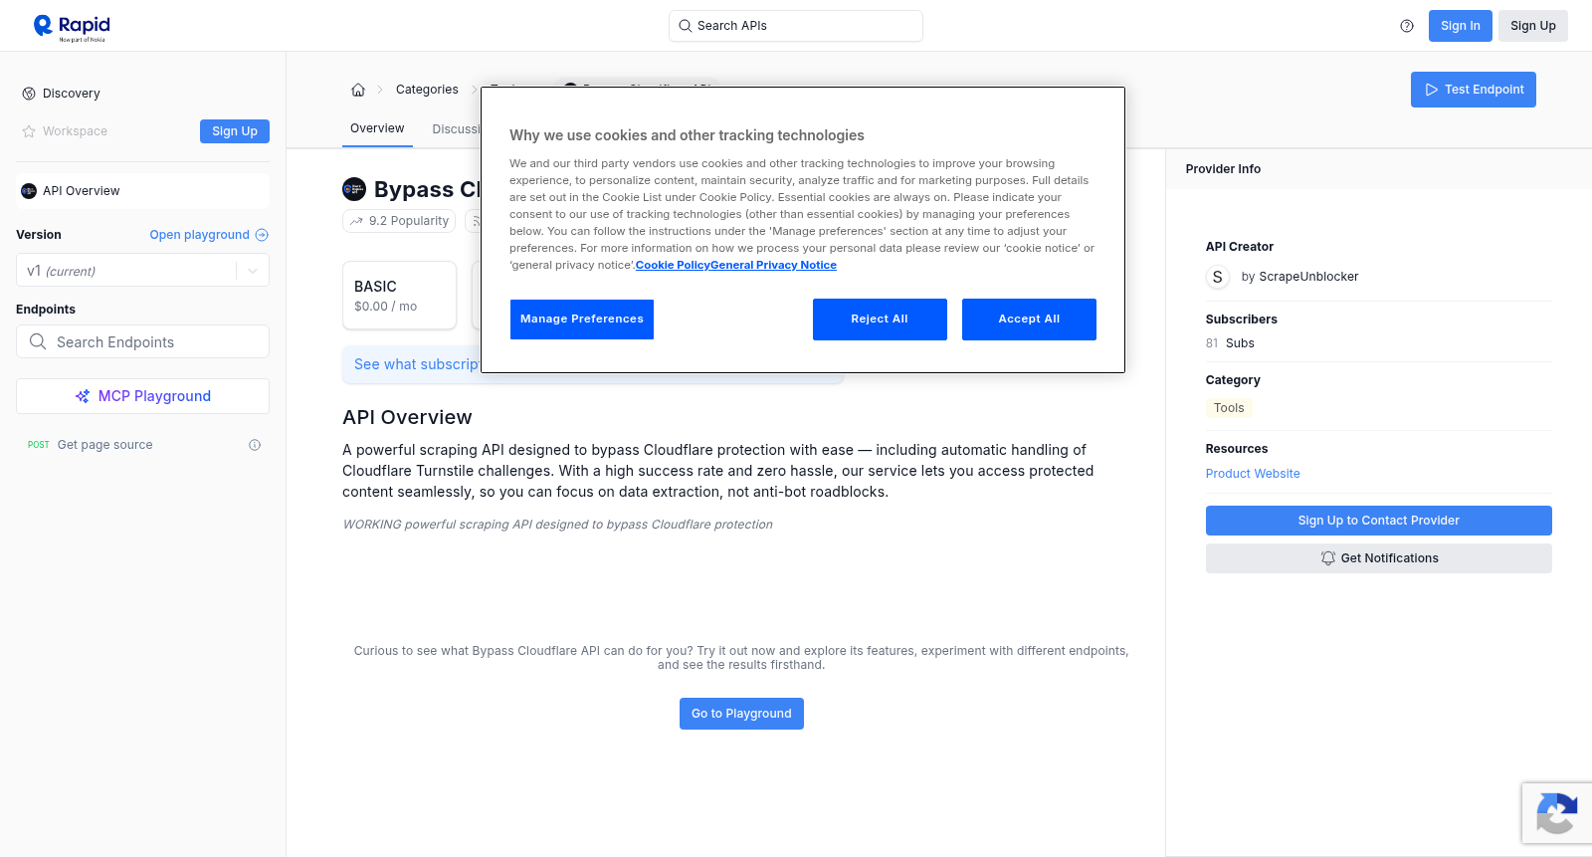This screenshot has height=857, width=1592.
Task: Go to home breadcrumb icon
Action: click(358, 90)
